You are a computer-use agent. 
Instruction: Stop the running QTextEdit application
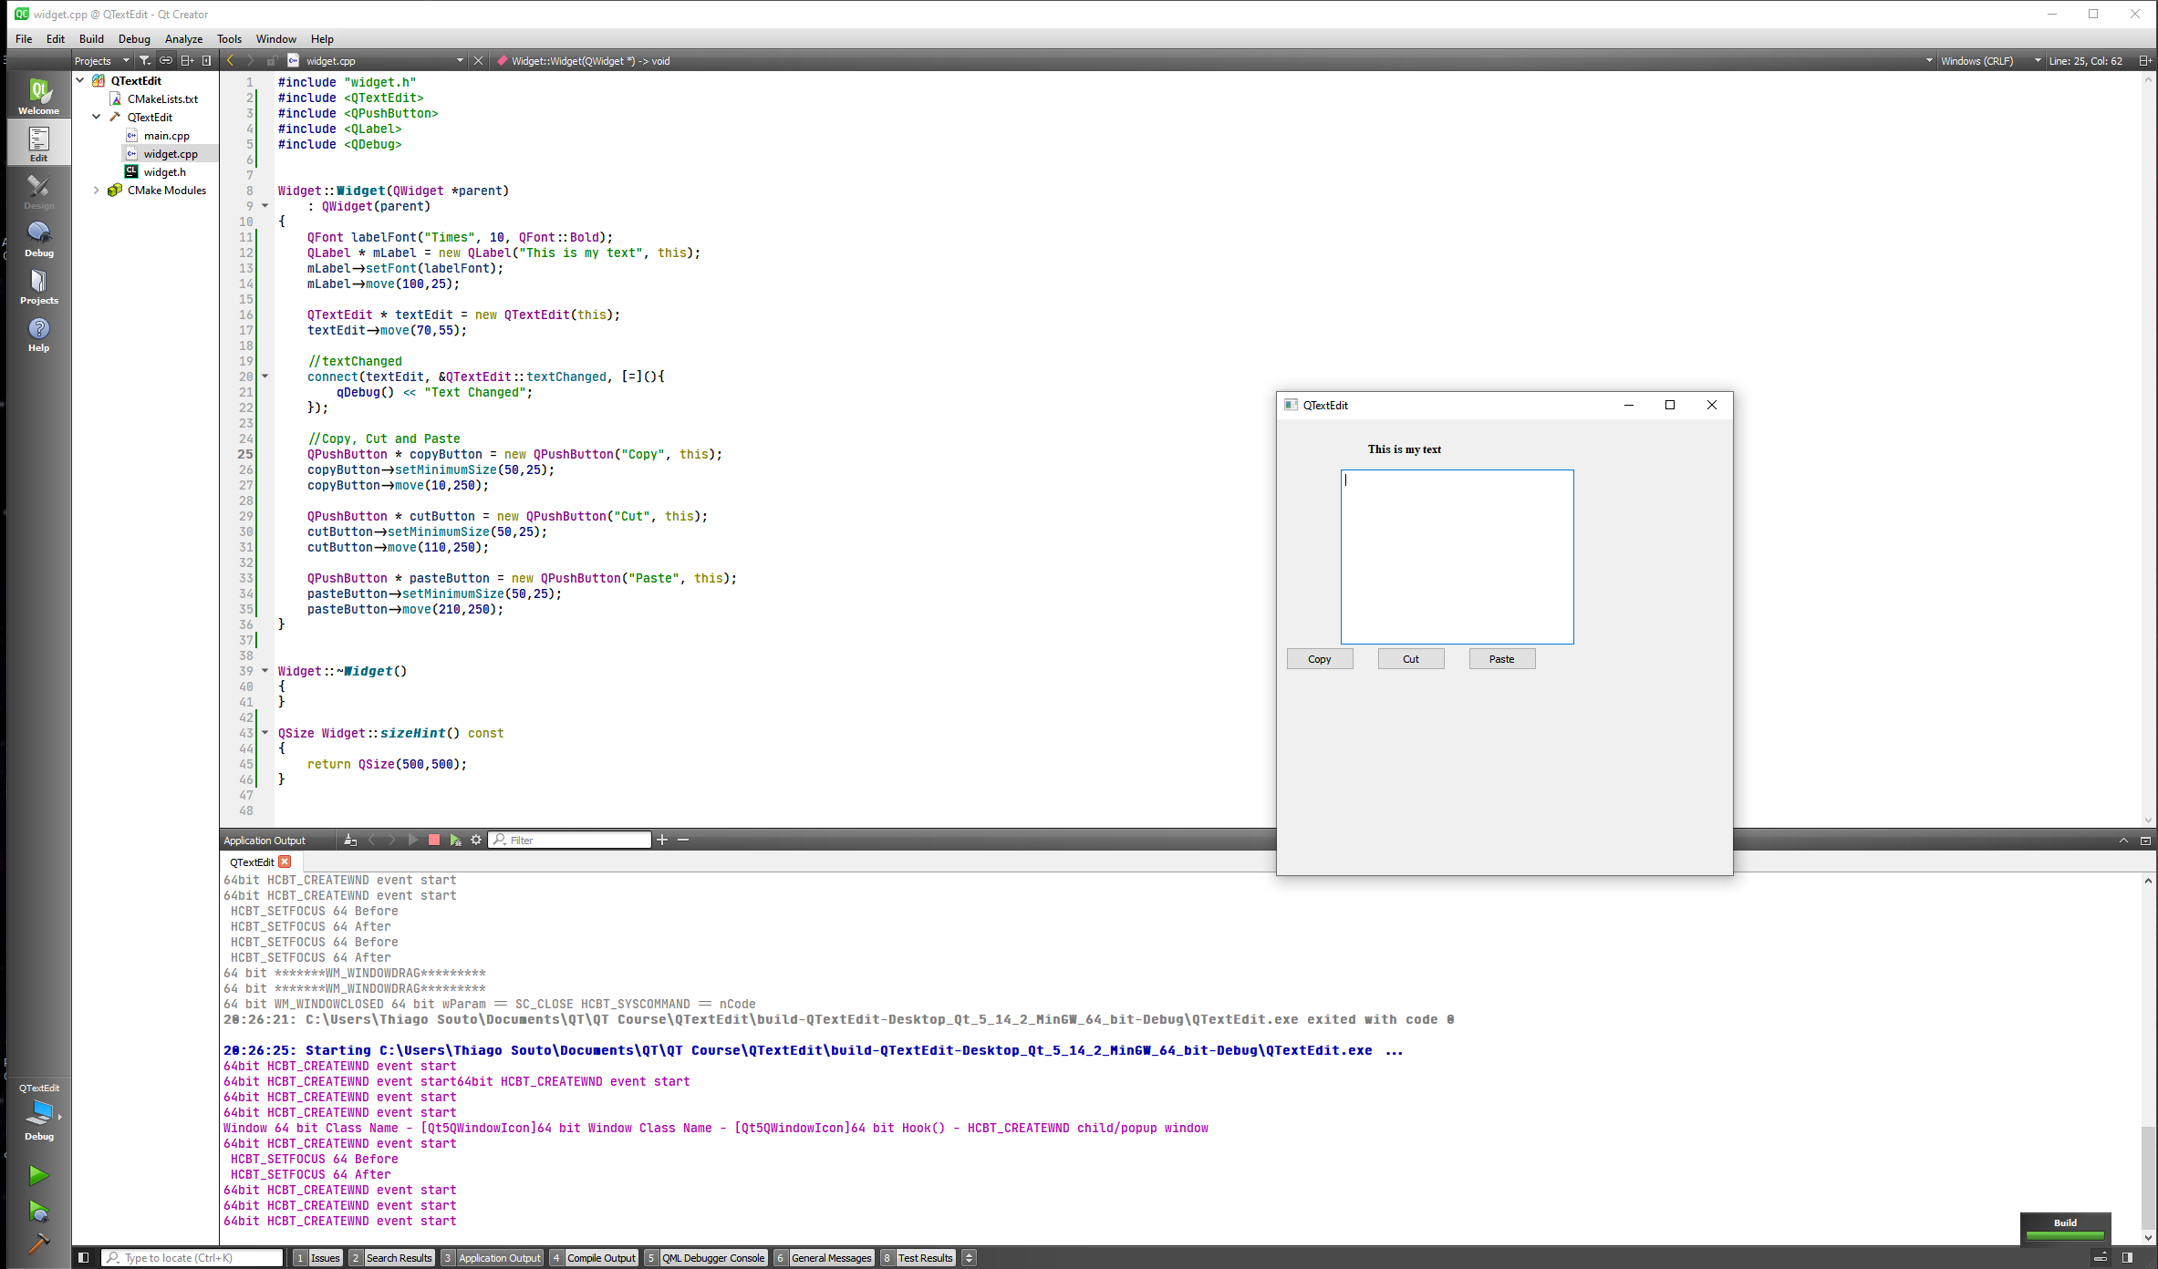coord(434,840)
